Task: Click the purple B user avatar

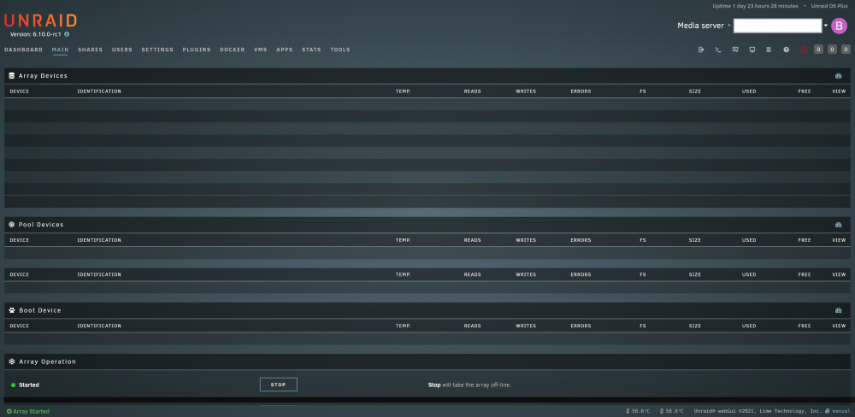Action: (x=840, y=26)
